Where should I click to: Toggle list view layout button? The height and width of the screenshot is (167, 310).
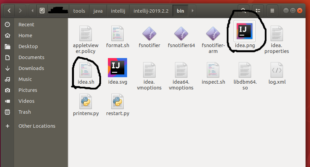pyautogui.click(x=258, y=11)
